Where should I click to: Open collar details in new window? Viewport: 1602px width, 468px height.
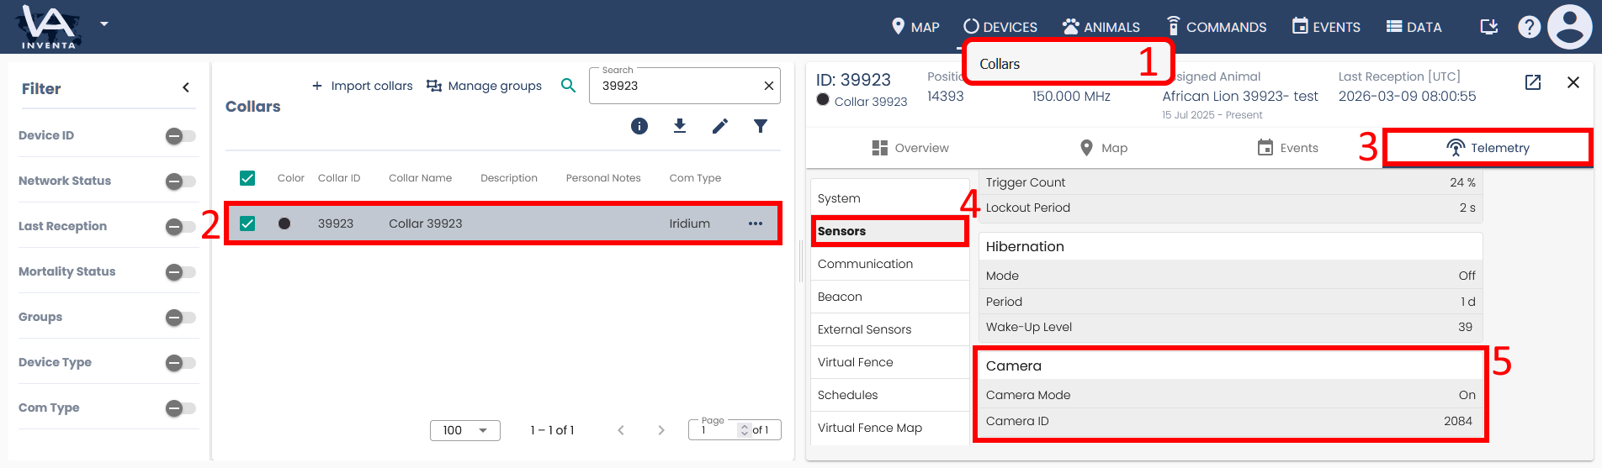(x=1533, y=82)
